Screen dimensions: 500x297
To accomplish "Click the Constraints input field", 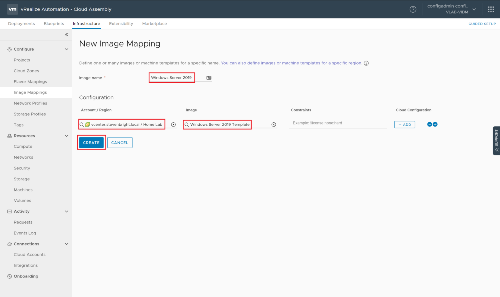I will [338, 123].
